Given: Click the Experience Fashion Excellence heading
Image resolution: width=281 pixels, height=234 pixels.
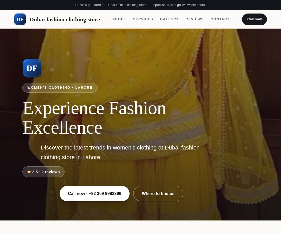Looking at the screenshot, I should (x=94, y=118).
